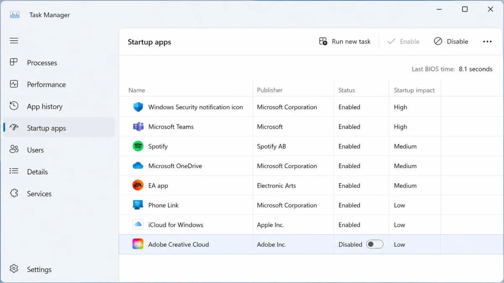This screenshot has height=283, width=504.
Task: Click the Apple Inc. publisher cell
Action: [270, 225]
